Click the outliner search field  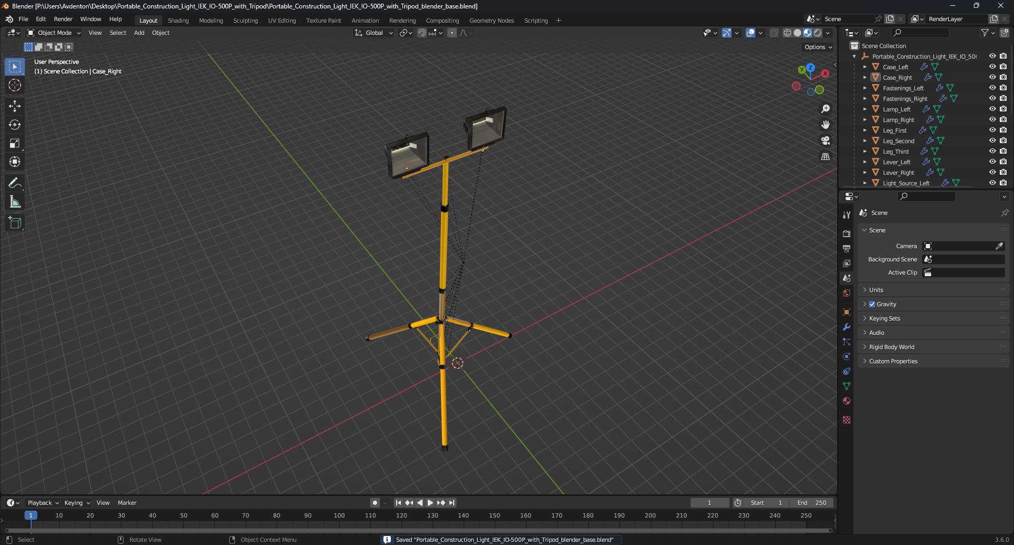point(921,33)
